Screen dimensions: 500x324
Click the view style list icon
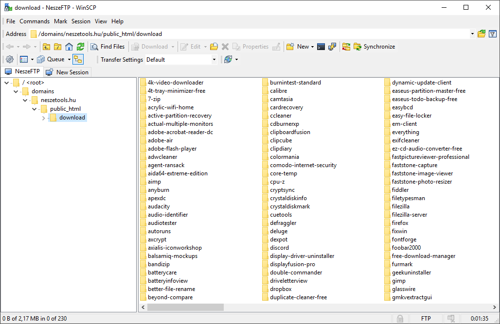(24, 59)
